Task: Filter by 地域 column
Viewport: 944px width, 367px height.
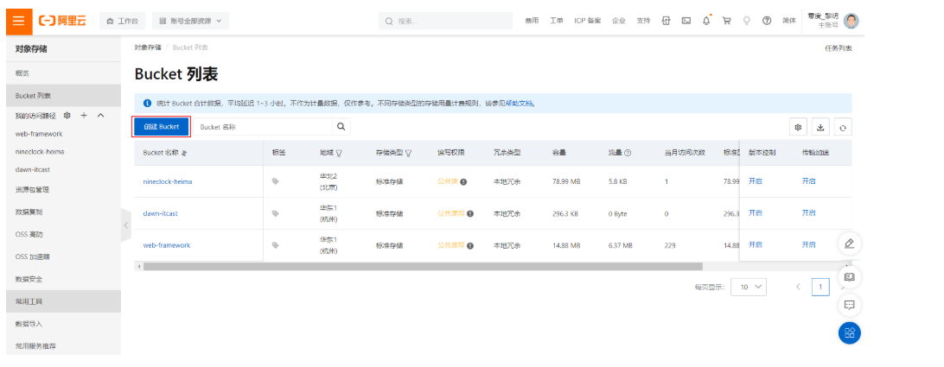Action: coord(339,154)
